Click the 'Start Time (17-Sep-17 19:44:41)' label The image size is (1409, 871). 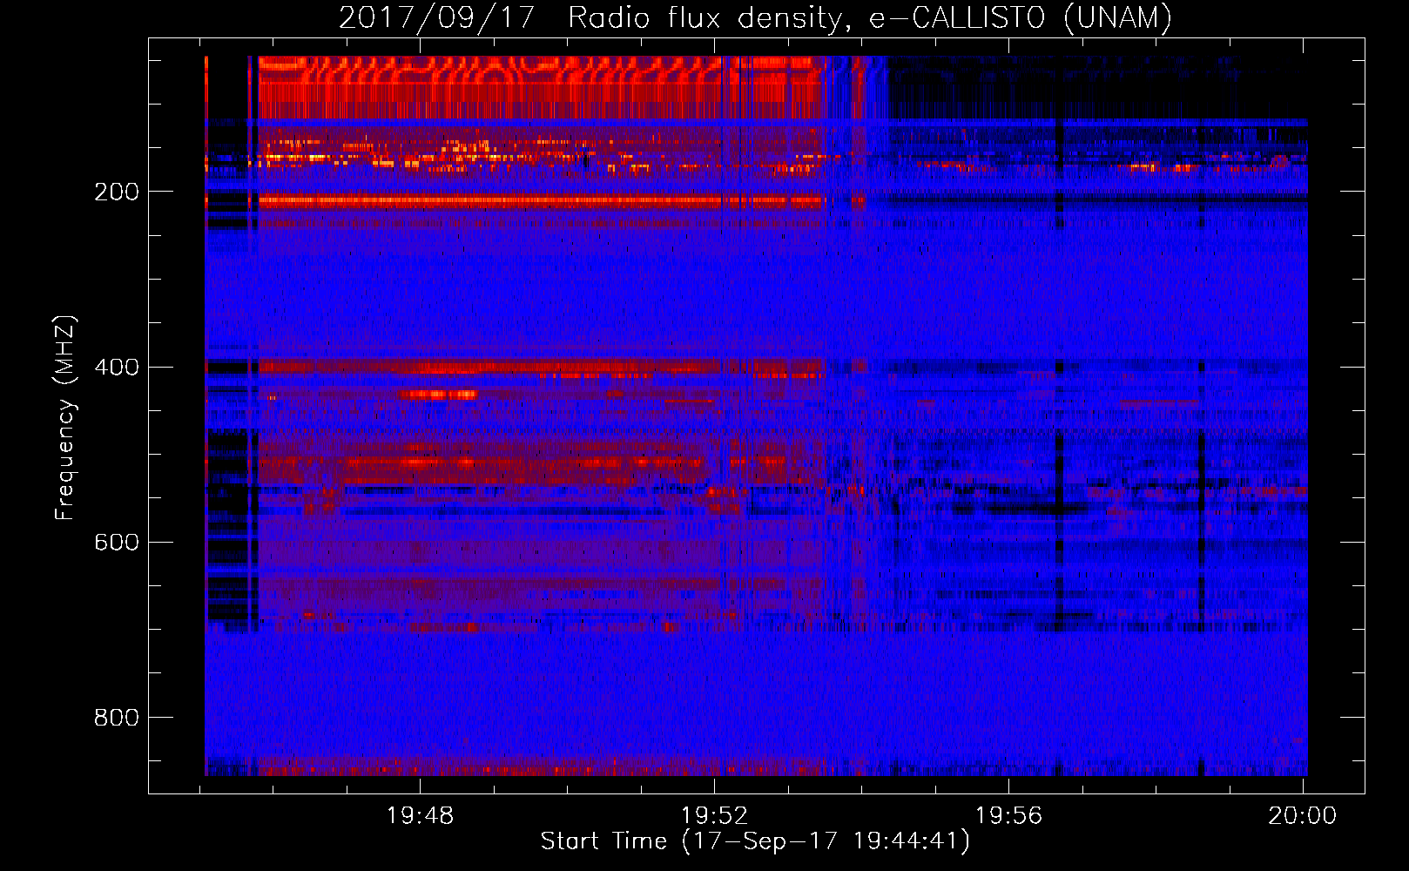tap(755, 841)
